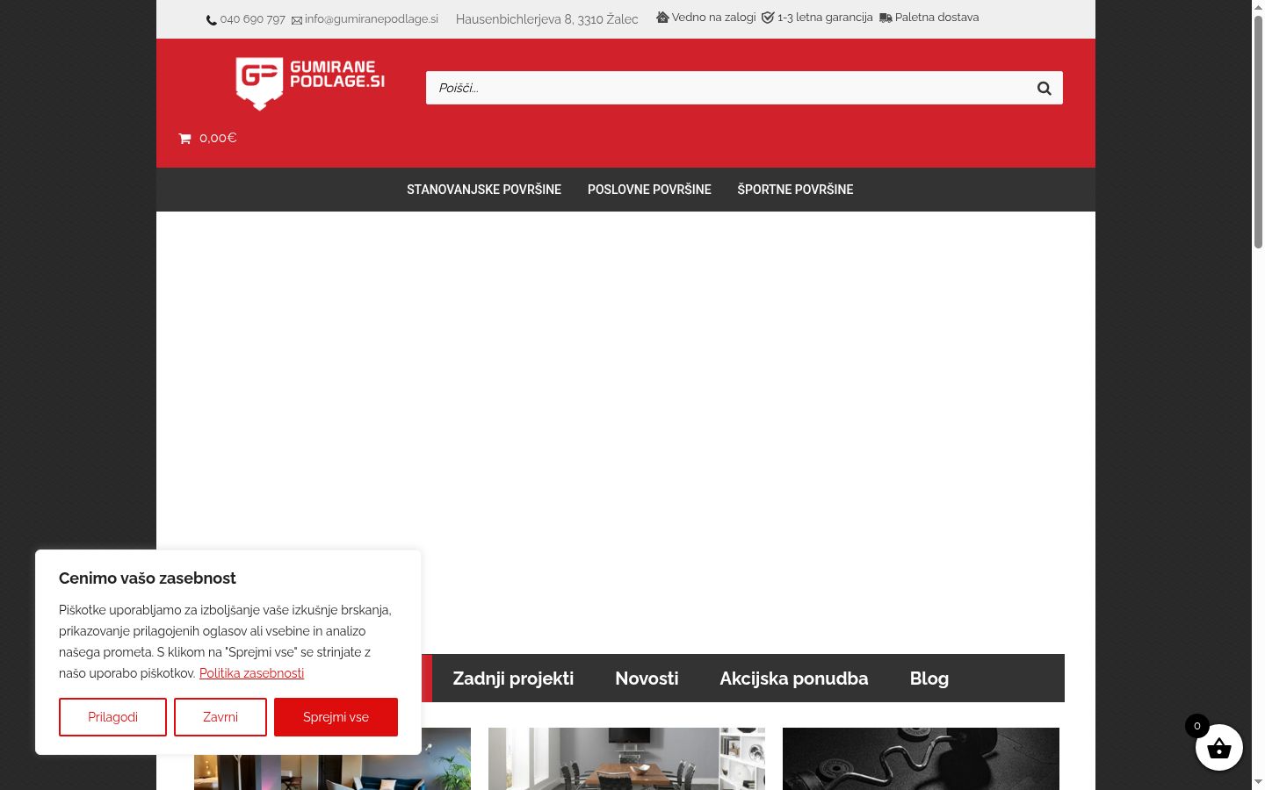Screen dimensions: 1265x790
Task: Click Zavrni cookie button
Action: (x=220, y=717)
